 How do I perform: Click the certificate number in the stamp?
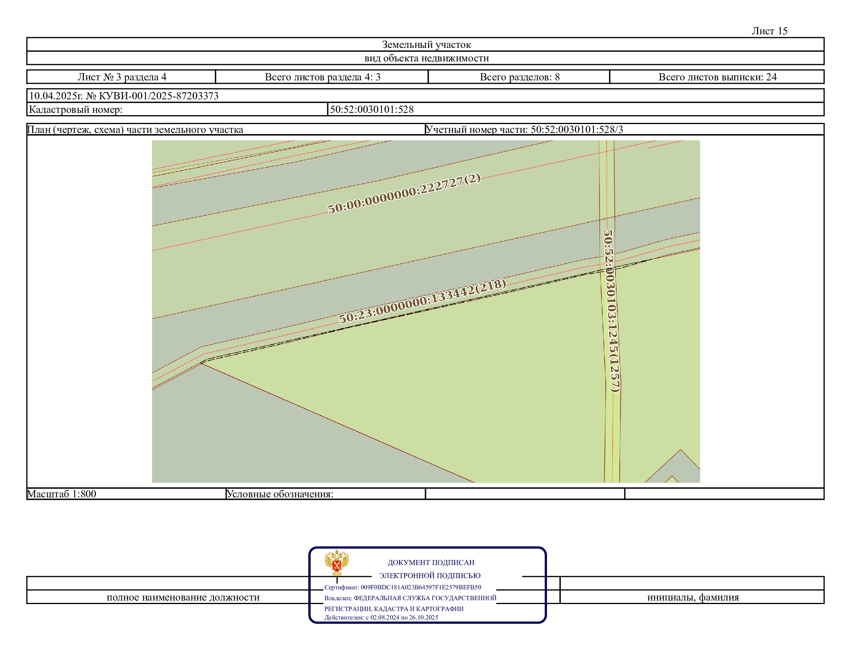pos(421,587)
